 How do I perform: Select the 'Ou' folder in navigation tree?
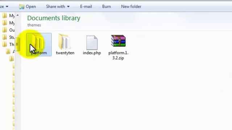click(x=8, y=30)
